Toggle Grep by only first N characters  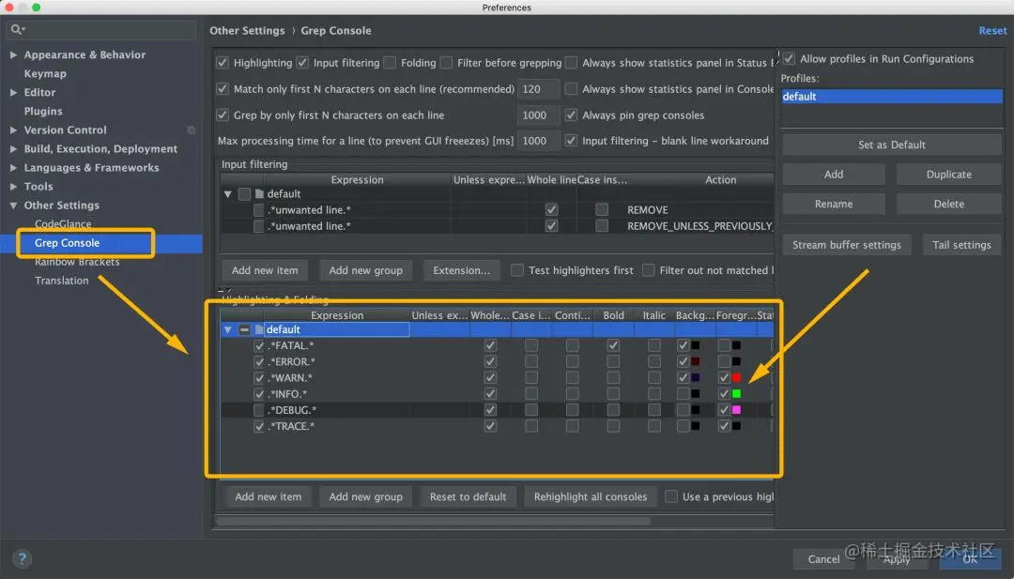point(223,115)
